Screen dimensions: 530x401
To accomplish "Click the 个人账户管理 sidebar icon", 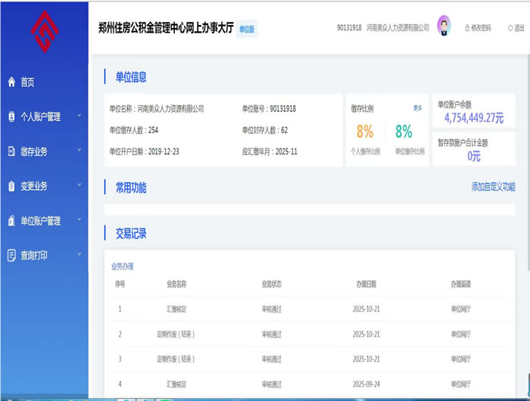I will pos(11,117).
